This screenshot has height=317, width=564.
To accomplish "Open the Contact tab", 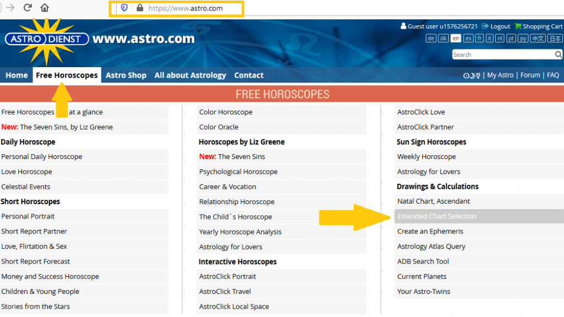I will [249, 75].
